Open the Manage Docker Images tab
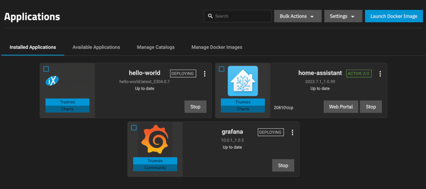426x189 pixels. coord(217,47)
